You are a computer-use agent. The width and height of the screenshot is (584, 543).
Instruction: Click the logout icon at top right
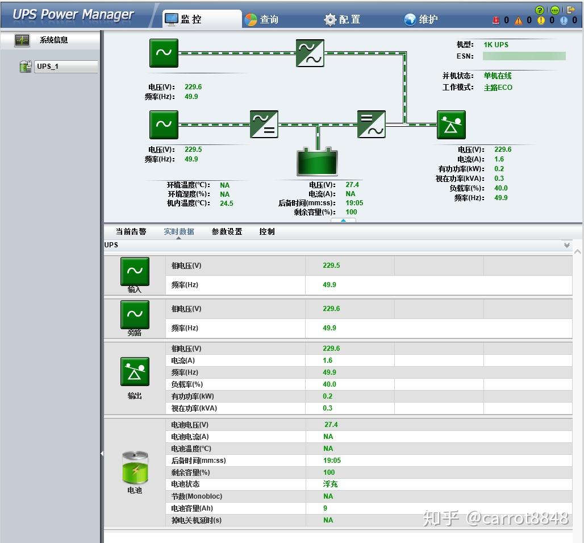tap(571, 10)
